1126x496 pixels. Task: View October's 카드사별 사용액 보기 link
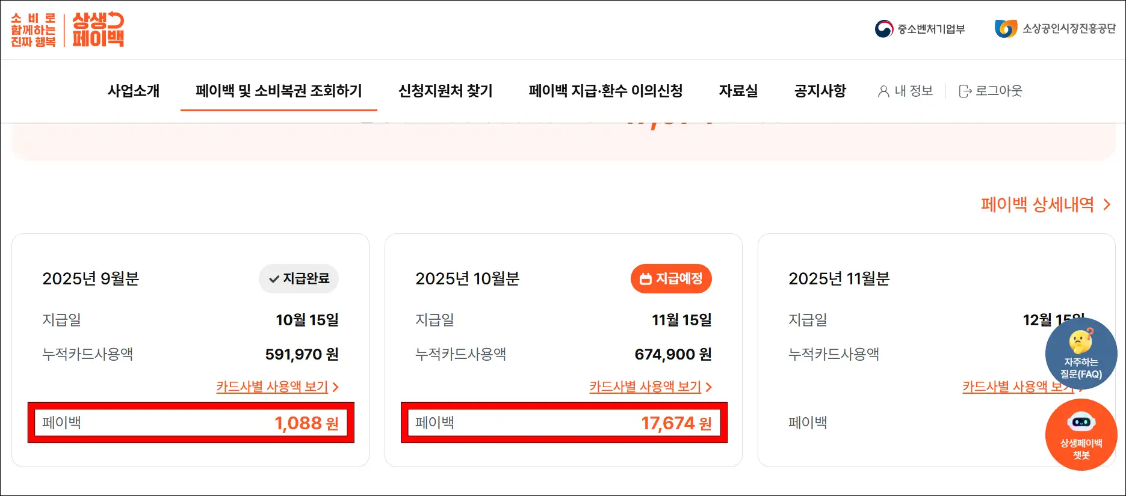(644, 387)
